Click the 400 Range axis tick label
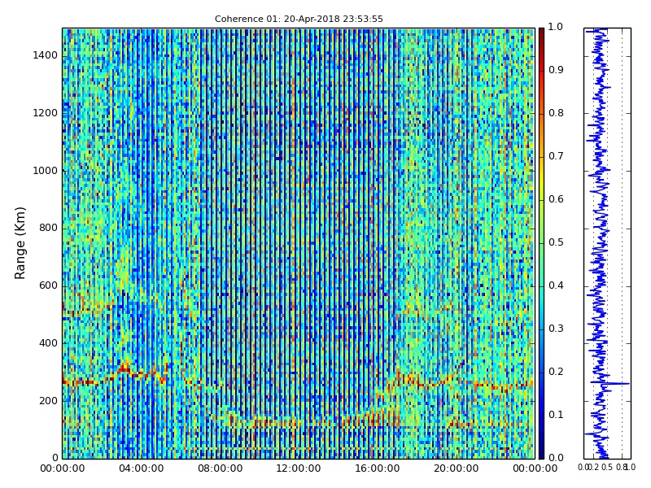Viewport: 651px width, 488px height. tap(48, 343)
